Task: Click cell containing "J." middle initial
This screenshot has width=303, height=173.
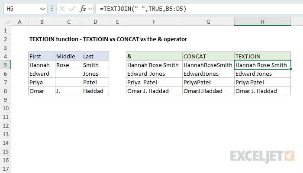Action: pos(68,91)
